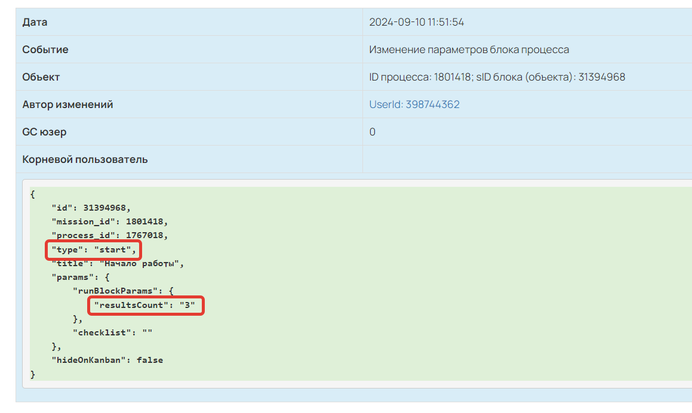Click the "params": { JSON line

[x=81, y=277]
